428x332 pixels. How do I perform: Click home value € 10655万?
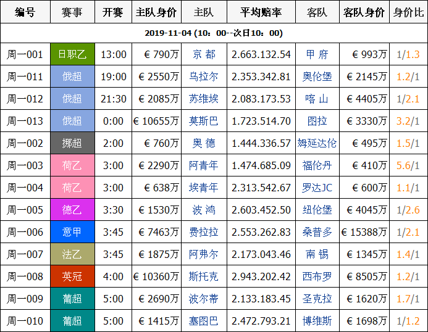(156, 121)
